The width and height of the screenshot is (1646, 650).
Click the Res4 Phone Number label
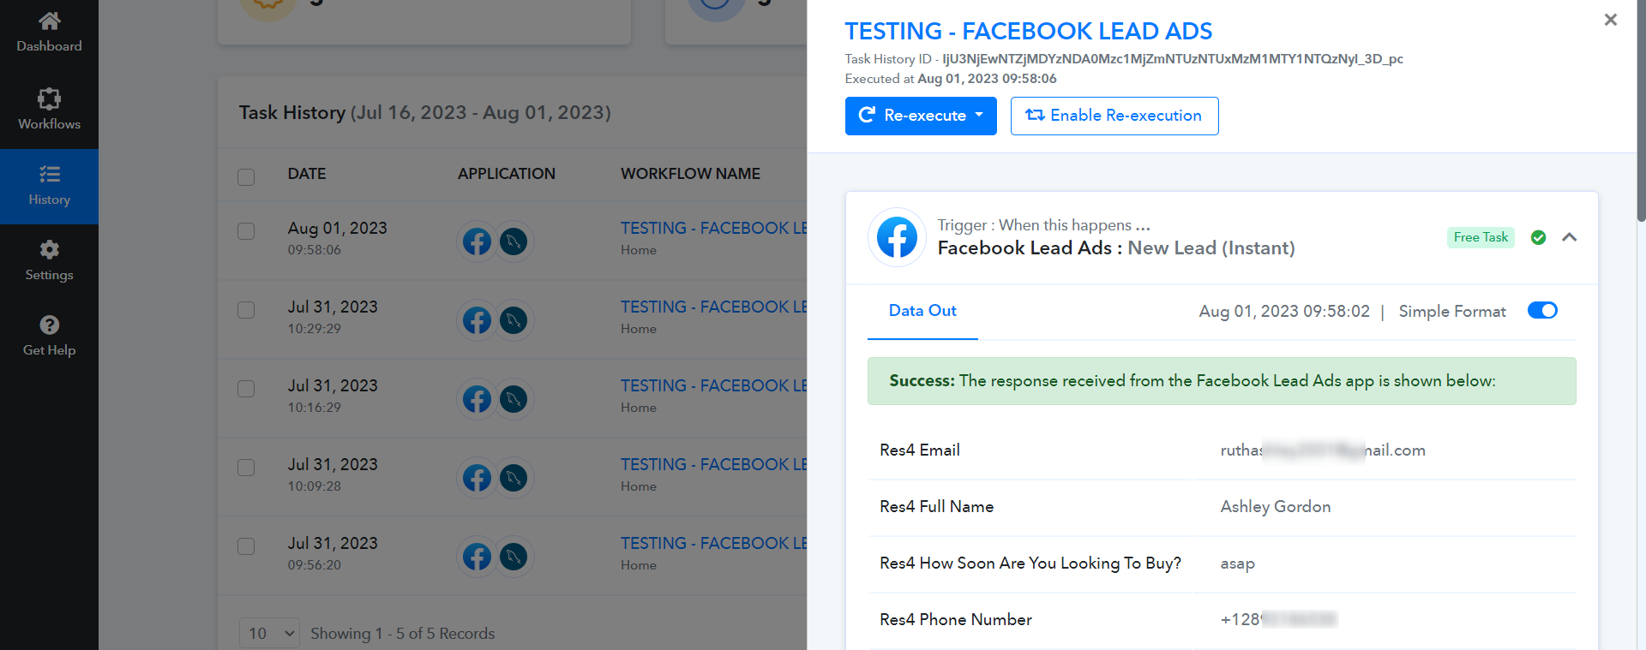click(956, 620)
